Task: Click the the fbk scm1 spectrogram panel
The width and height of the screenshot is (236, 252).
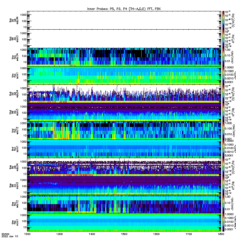Action: coord(124,222)
